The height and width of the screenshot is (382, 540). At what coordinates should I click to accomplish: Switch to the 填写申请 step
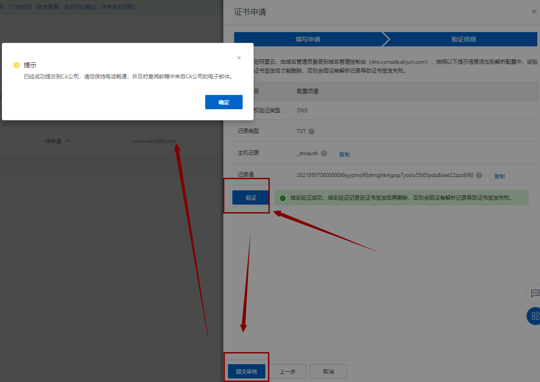click(308, 39)
